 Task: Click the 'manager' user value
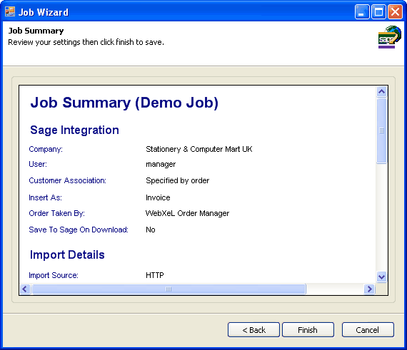click(x=161, y=165)
